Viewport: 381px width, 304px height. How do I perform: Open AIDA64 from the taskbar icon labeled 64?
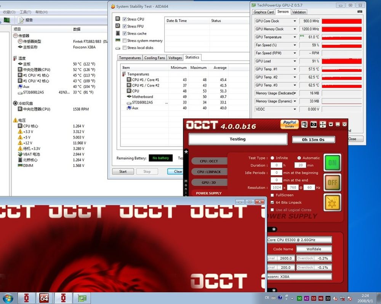coord(44,298)
